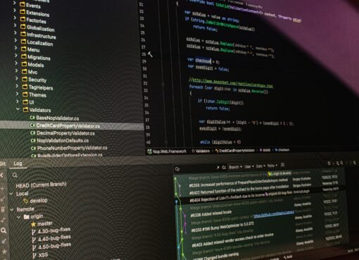Select commit #6333 Bump WebOptimizer
359x260 pixels.
(x=222, y=227)
